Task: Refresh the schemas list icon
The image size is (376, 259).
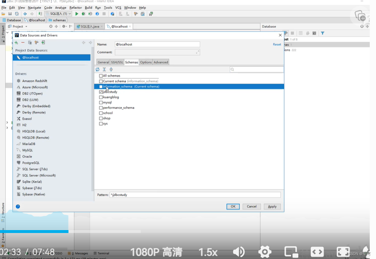Action: 97,69
